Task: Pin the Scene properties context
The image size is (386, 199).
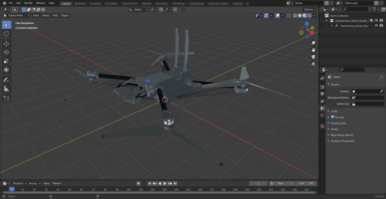Action: pos(381,77)
